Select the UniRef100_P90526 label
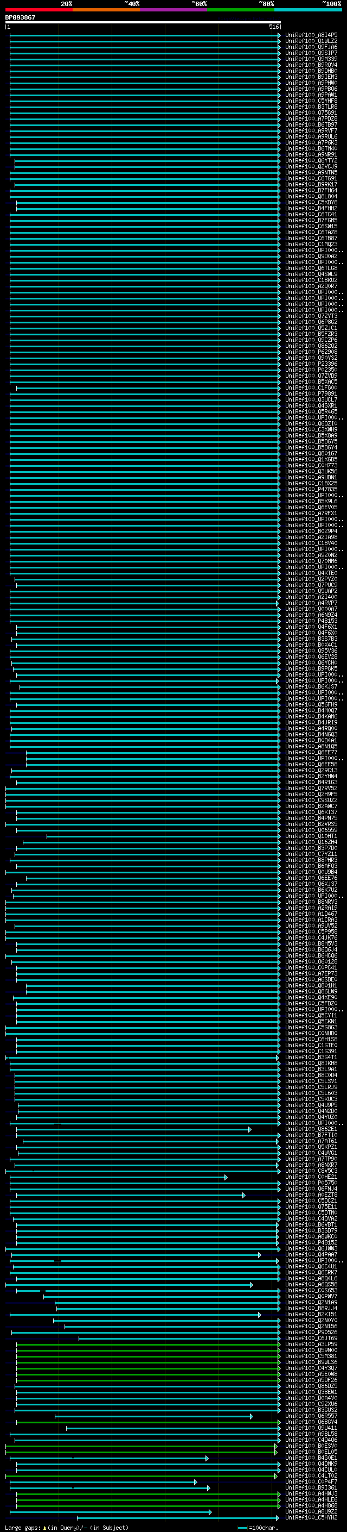This screenshot has width=347, height=1532. point(311,1332)
